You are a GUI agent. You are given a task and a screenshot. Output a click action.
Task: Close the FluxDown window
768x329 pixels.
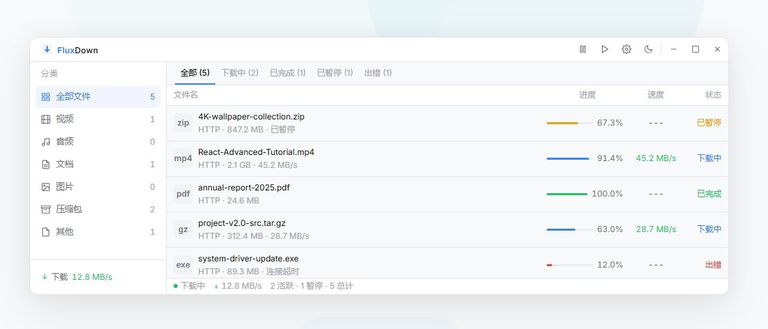[x=717, y=49]
